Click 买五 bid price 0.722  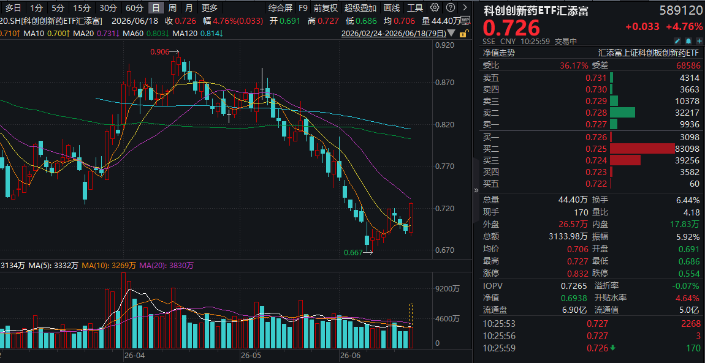(596, 184)
